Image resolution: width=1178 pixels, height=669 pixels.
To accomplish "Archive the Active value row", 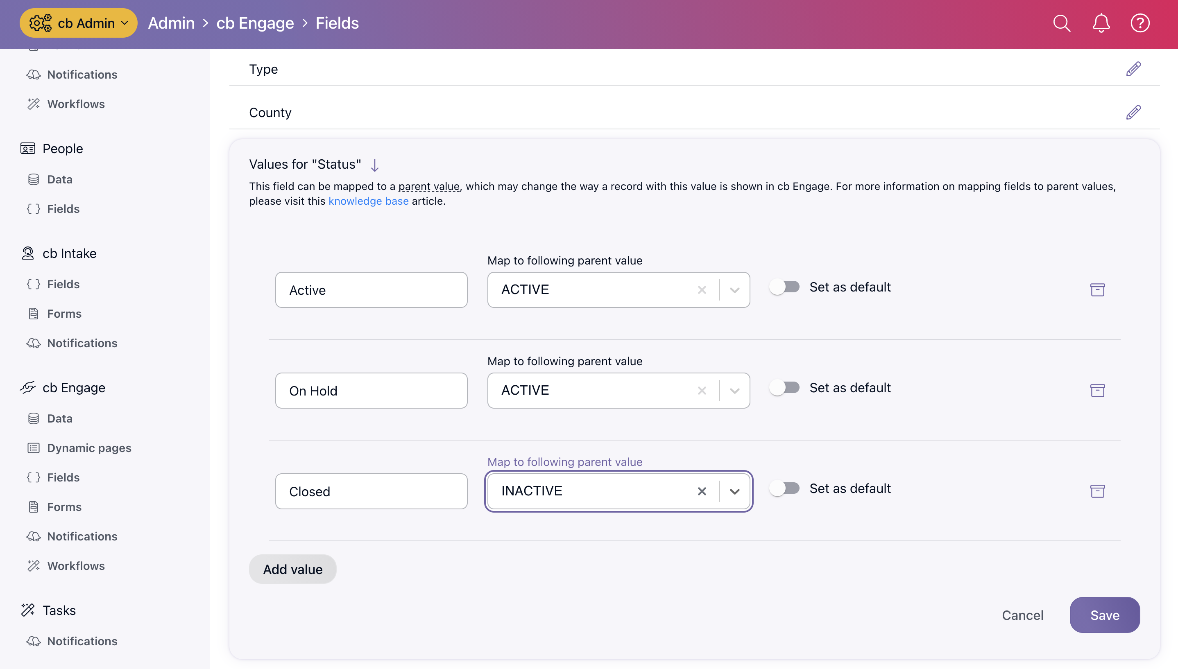I will point(1097,290).
